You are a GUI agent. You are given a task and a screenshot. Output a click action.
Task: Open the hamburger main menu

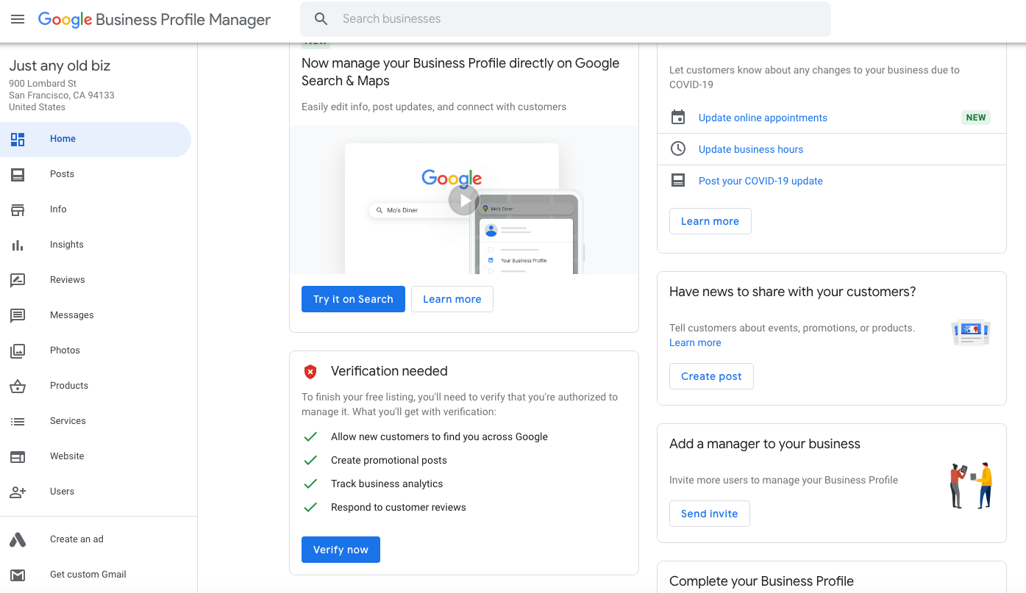(x=18, y=19)
